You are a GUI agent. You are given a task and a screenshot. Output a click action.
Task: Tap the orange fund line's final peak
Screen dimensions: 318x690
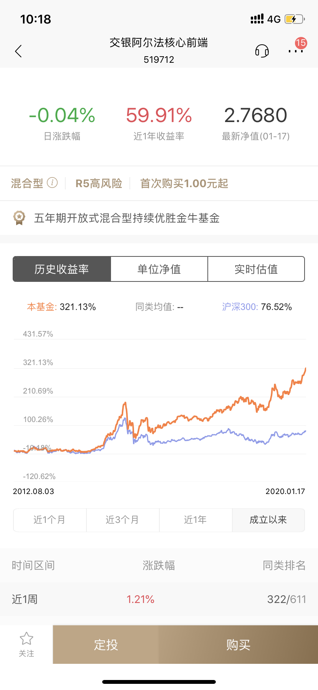305,369
